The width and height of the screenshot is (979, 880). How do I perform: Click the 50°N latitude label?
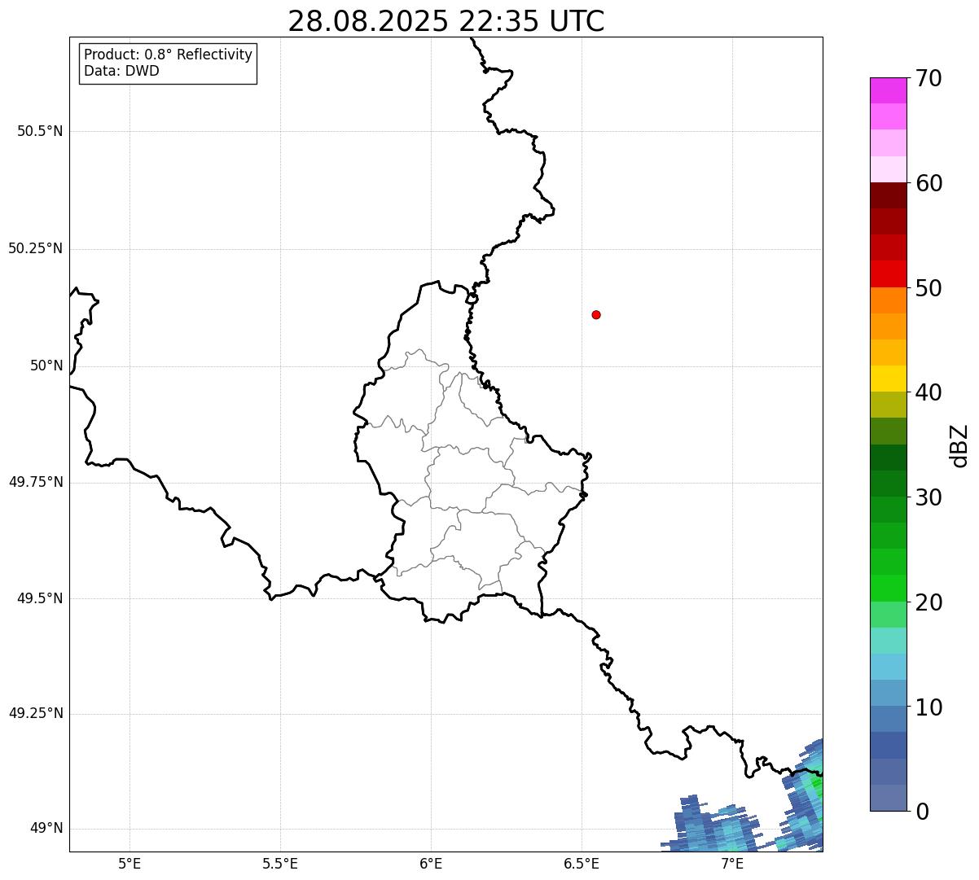point(46,366)
